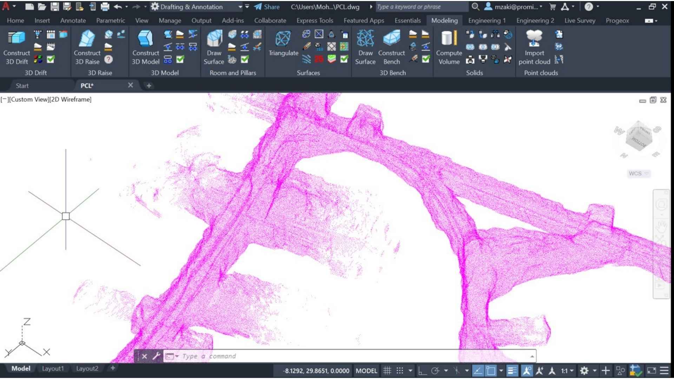Expand the Drafting & Annotation workspace dropdown
Viewport: 674px width, 379px height.
coord(240,7)
